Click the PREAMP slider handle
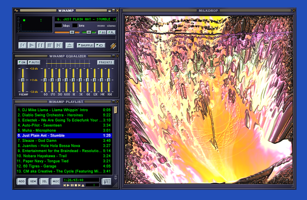 pyautogui.click(x=23, y=80)
